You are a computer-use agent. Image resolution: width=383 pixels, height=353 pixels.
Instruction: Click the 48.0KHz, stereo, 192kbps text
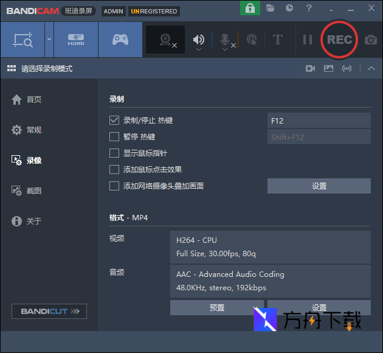[221, 288]
